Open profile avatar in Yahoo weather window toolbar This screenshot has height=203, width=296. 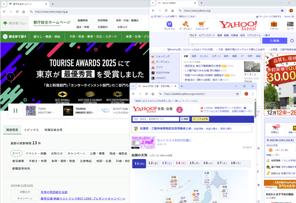point(246,94)
